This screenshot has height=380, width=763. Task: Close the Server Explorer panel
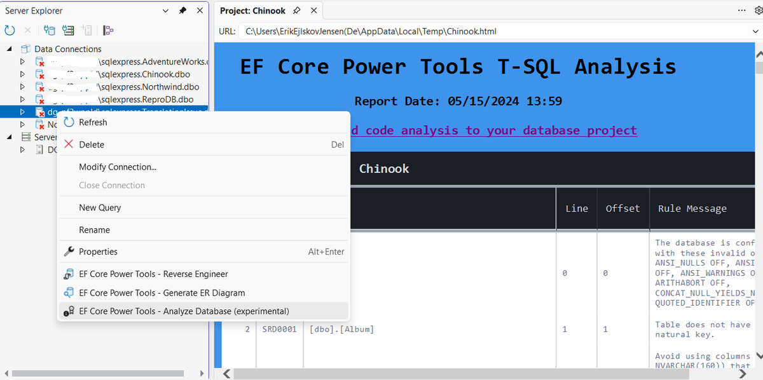[200, 11]
